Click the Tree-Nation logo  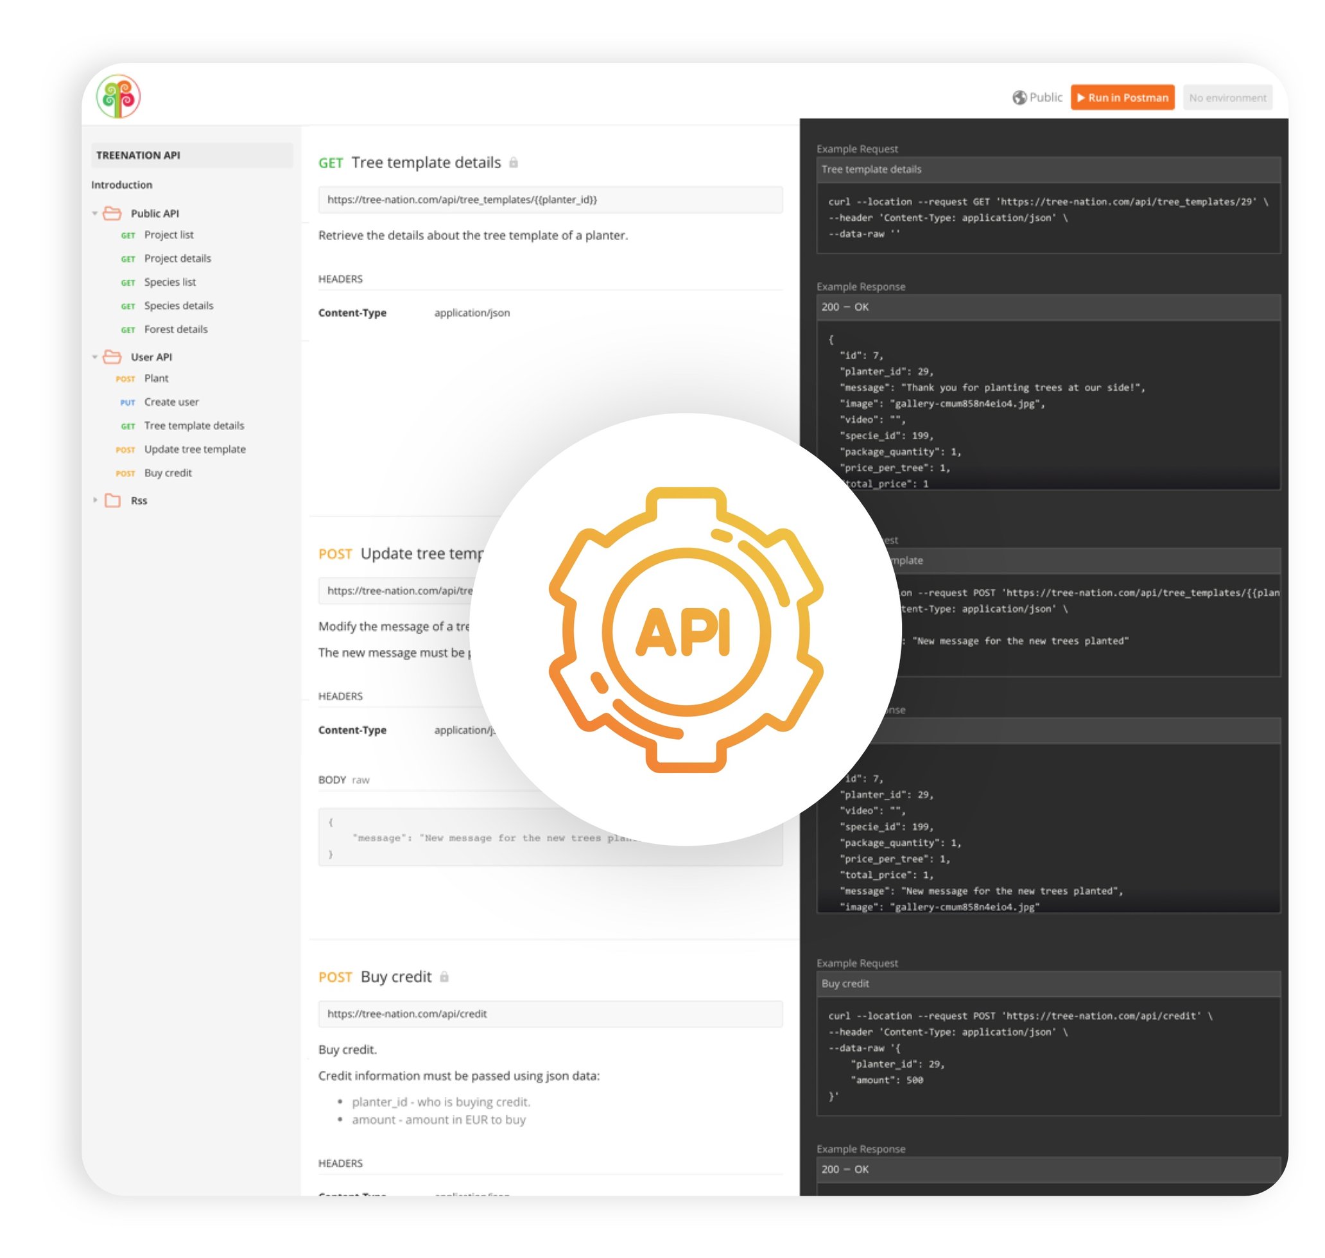point(119,96)
